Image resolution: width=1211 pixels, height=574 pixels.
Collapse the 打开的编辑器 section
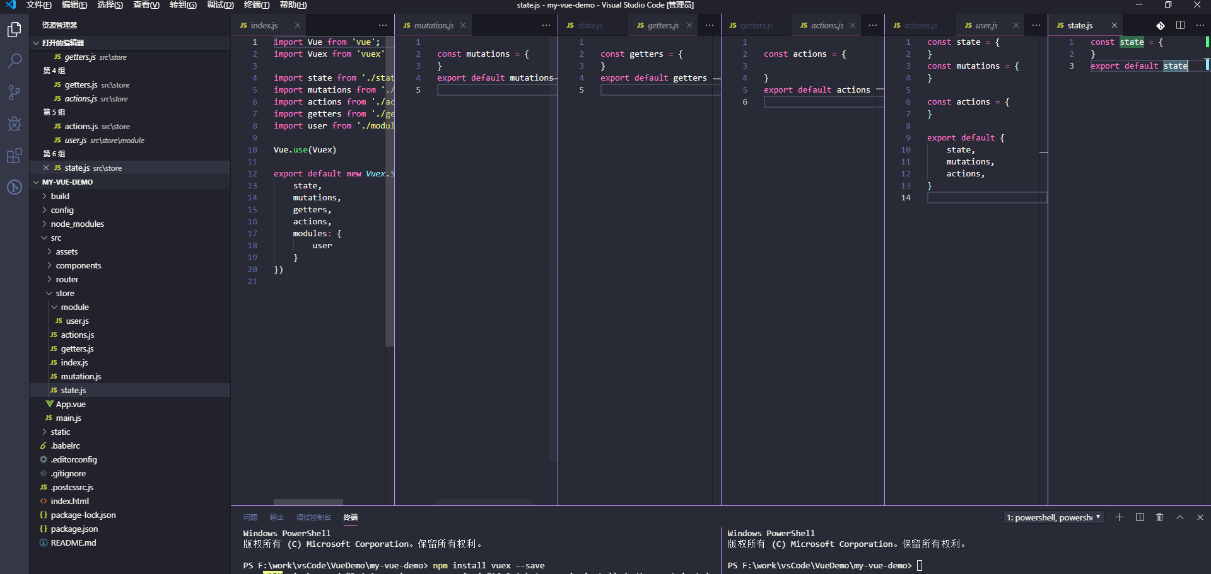coord(129,43)
